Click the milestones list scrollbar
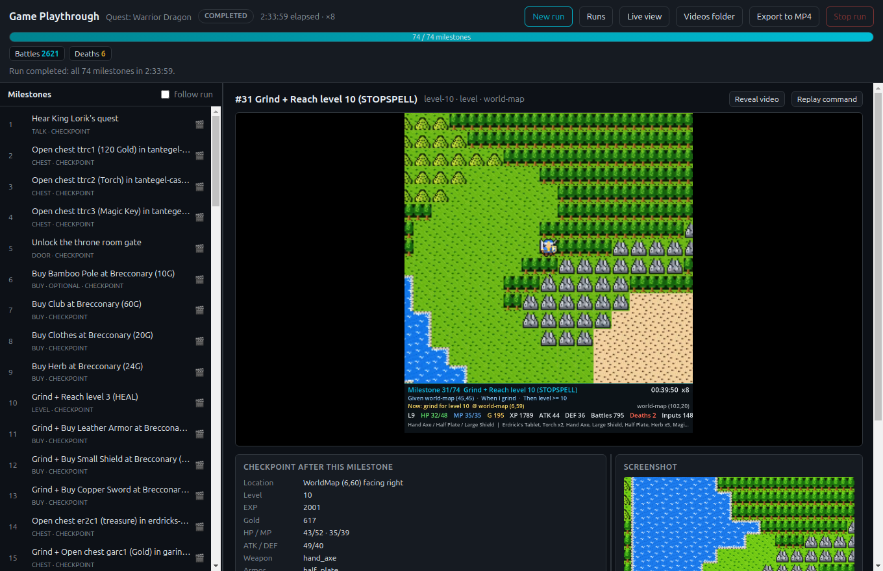Viewport: 883px width, 571px height. point(217,161)
